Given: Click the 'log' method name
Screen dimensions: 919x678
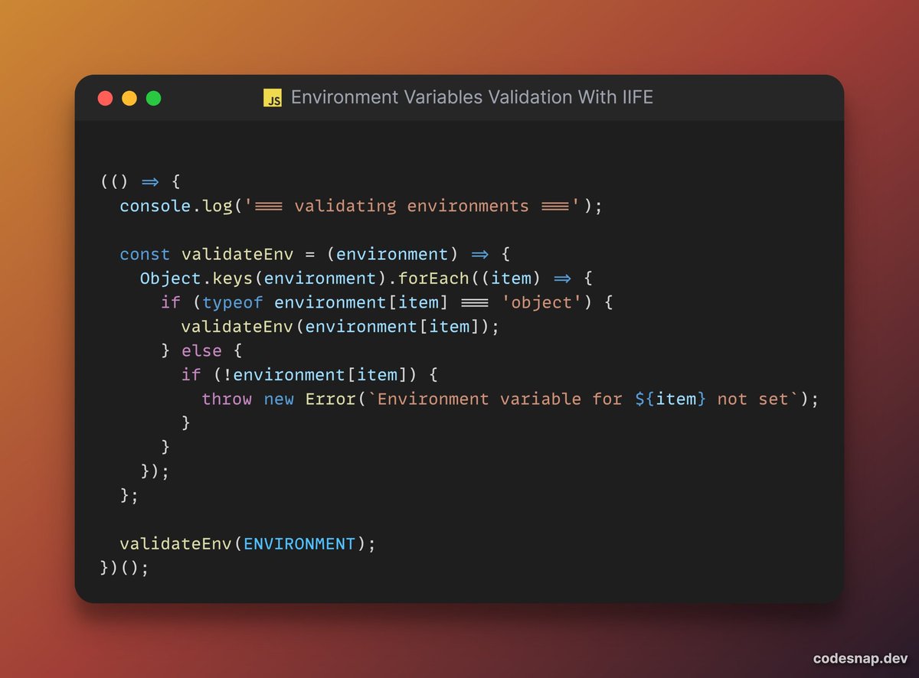Looking at the screenshot, I should point(217,206).
